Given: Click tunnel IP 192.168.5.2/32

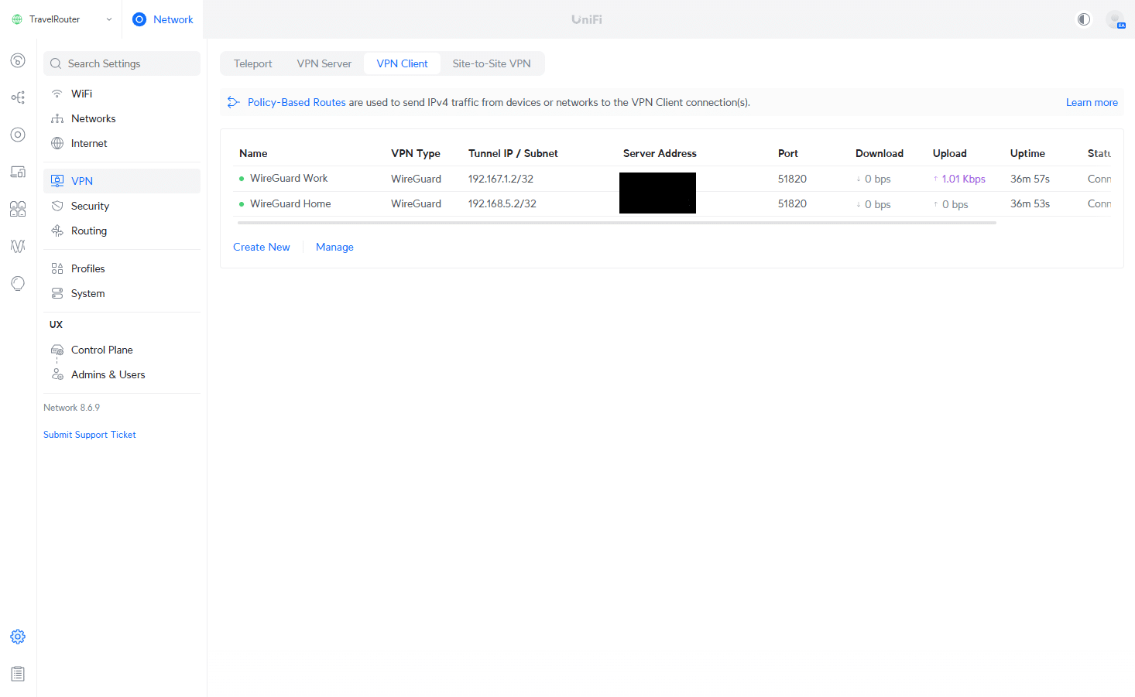Looking at the screenshot, I should pos(502,203).
